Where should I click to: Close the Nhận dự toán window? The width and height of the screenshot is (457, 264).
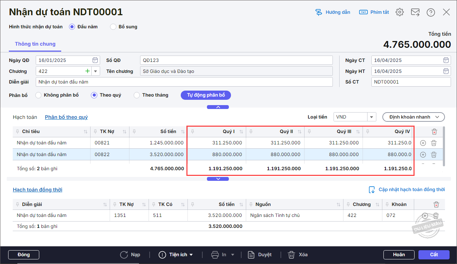[x=446, y=12]
